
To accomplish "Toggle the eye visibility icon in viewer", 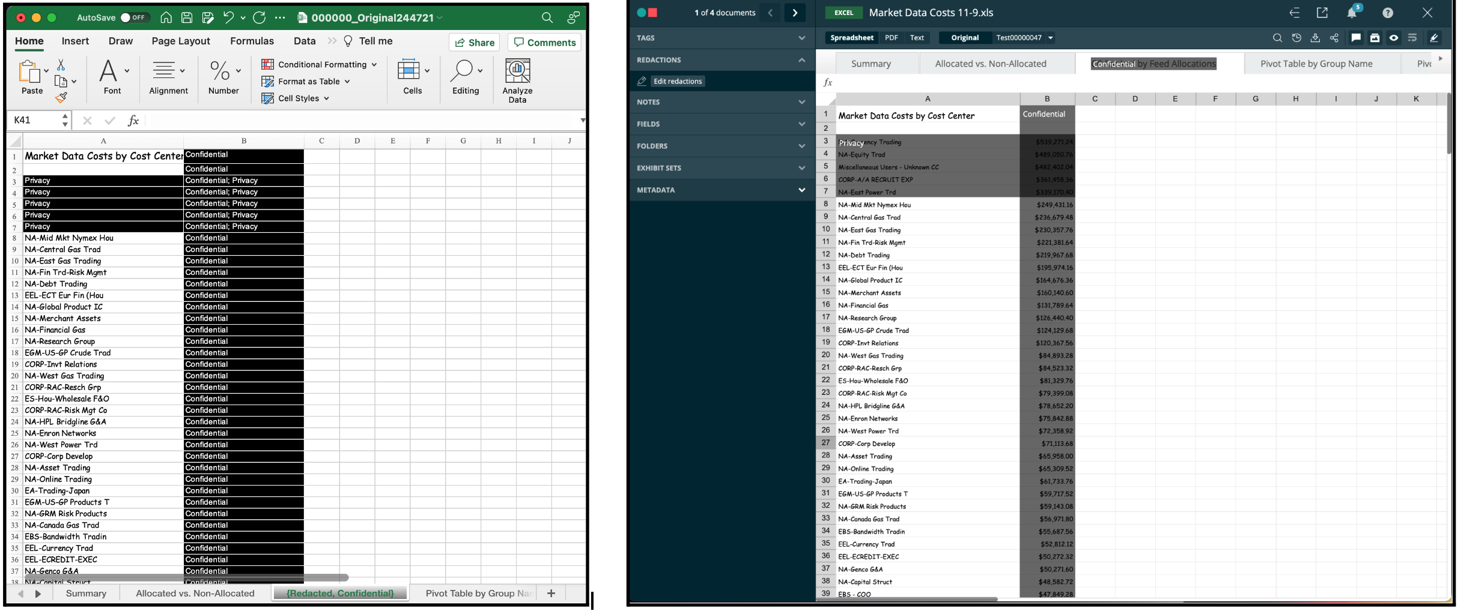I will pyautogui.click(x=1393, y=38).
